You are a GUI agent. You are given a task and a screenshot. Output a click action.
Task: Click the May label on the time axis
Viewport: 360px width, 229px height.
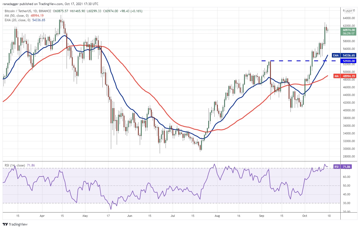tap(85, 216)
